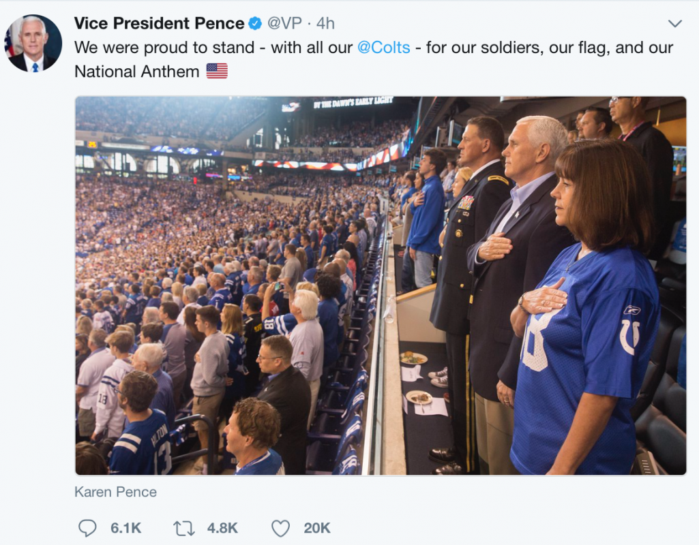
Task: Click the blue verified badge
Action: pyautogui.click(x=254, y=23)
